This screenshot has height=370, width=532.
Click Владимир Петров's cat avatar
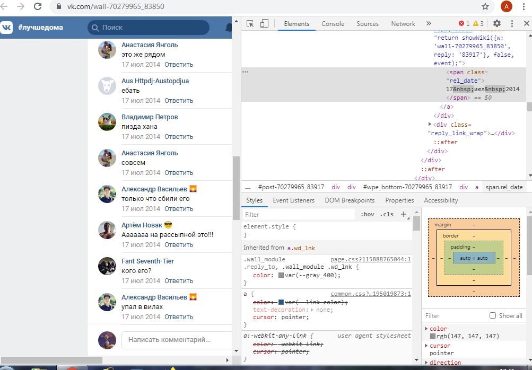tap(107, 122)
